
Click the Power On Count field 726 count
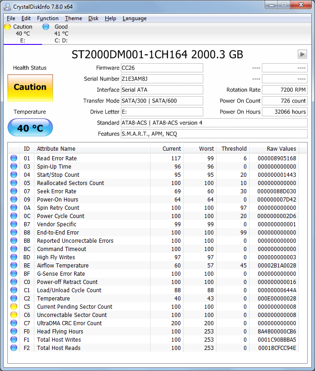point(285,101)
